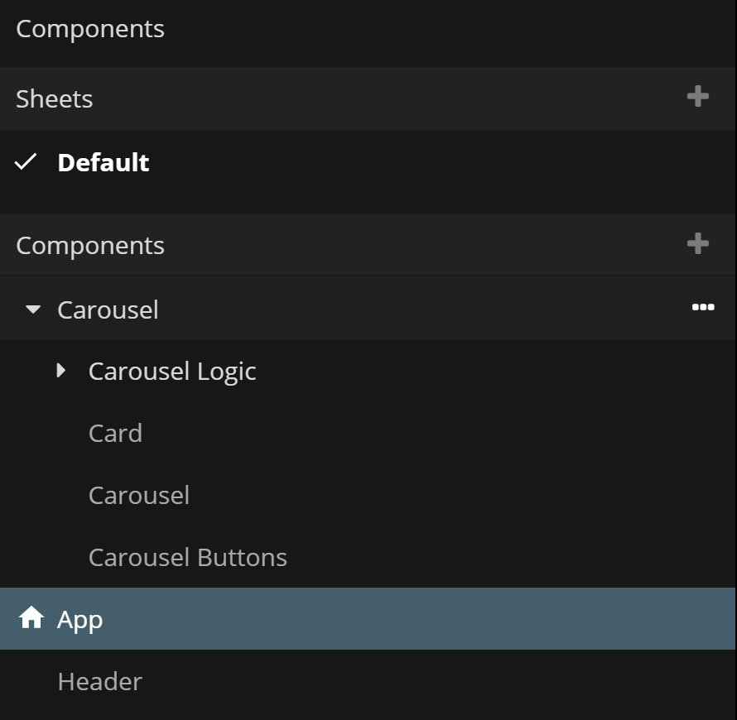Select the App component label
The height and width of the screenshot is (720, 737).
(80, 619)
